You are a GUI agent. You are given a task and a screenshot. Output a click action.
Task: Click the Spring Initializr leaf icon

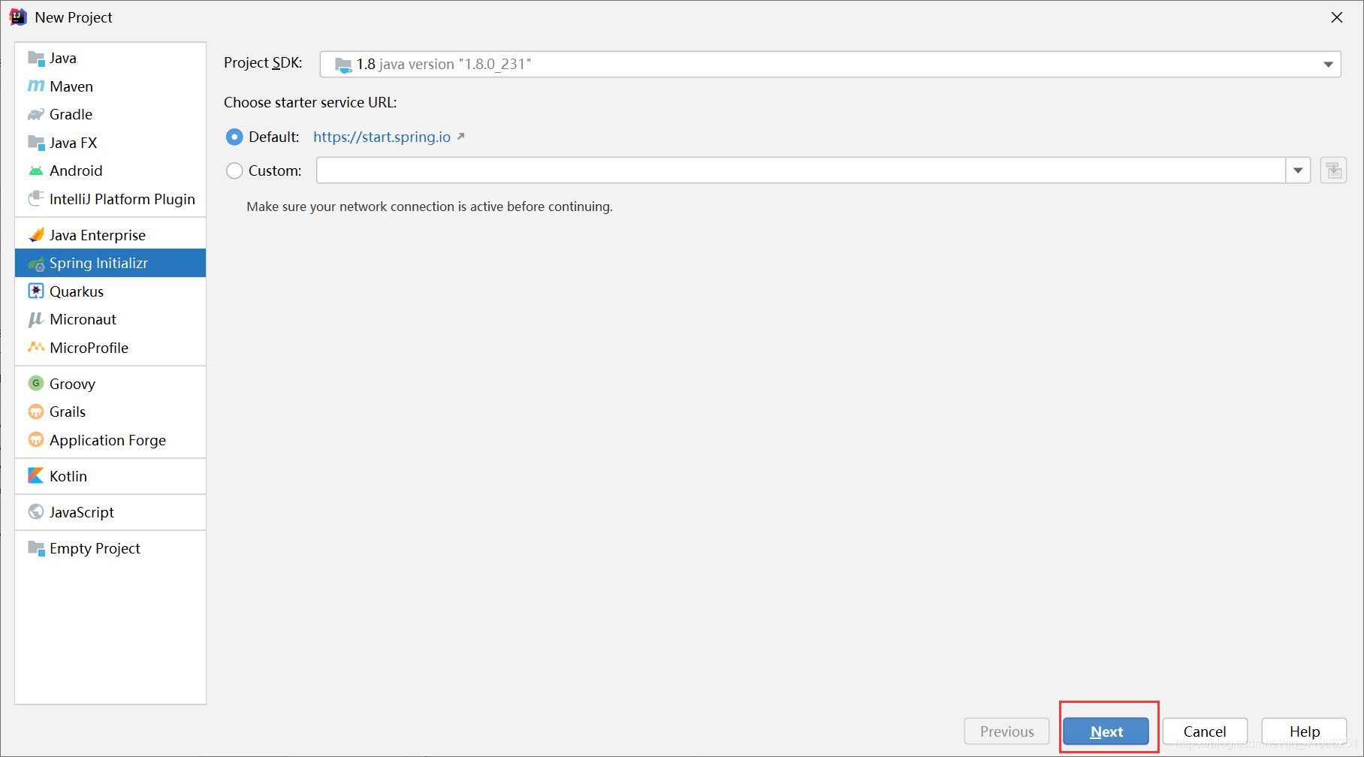[35, 264]
